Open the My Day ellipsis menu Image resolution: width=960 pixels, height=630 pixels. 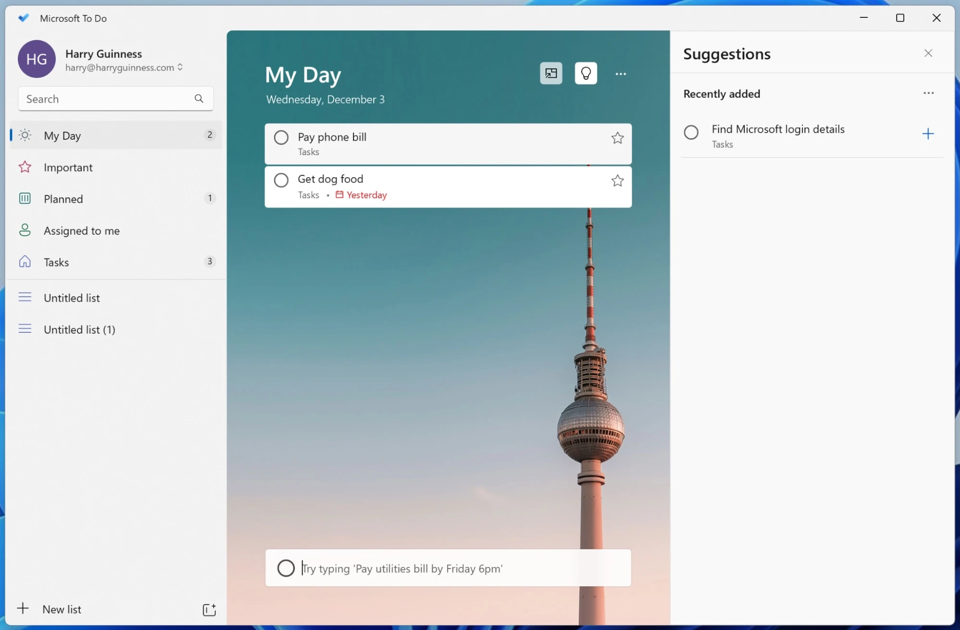pyautogui.click(x=620, y=73)
